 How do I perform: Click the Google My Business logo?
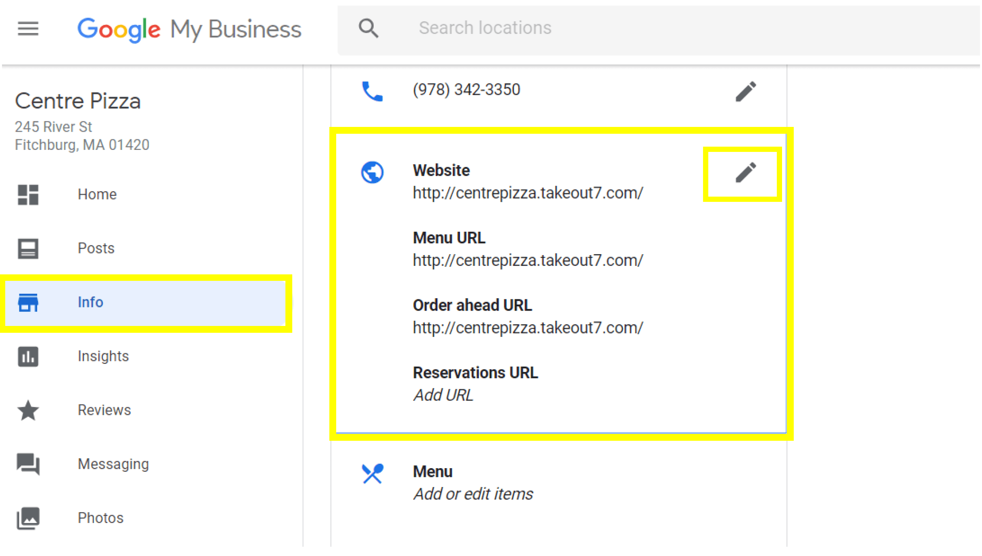coord(189,29)
